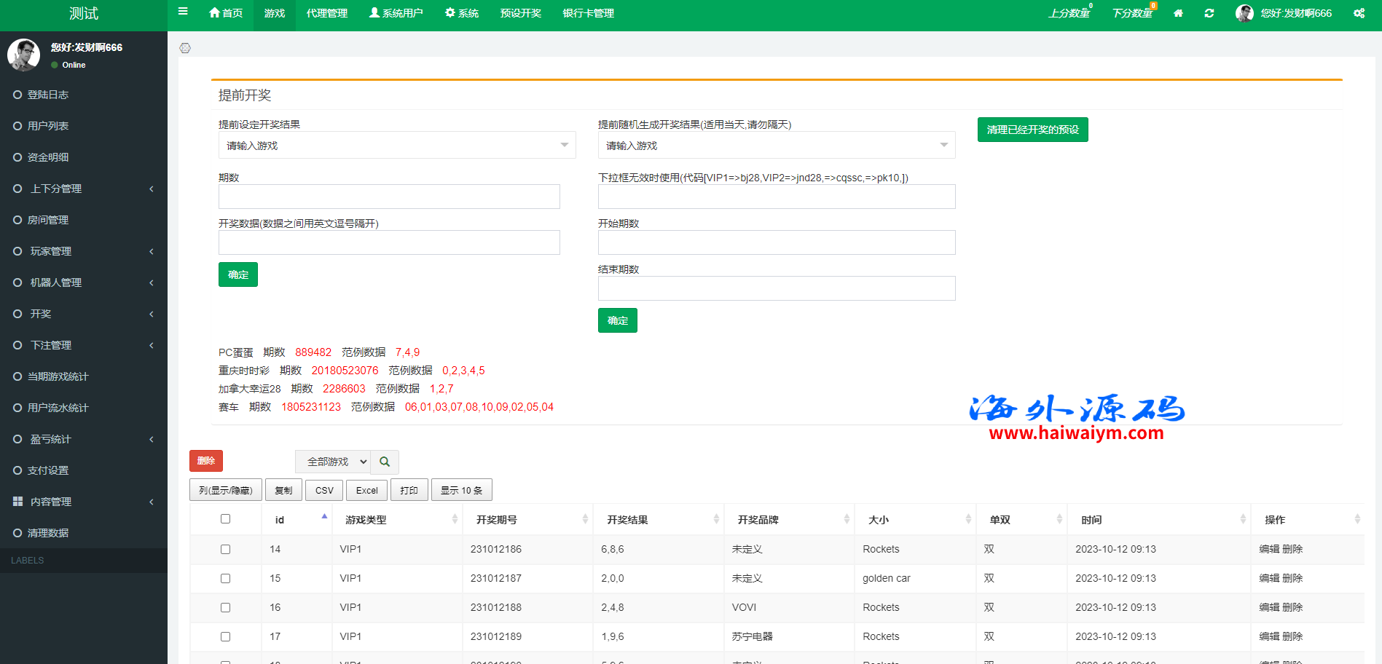Click the user avatar in sidebar
This screenshot has height=664, width=1382.
(24, 55)
